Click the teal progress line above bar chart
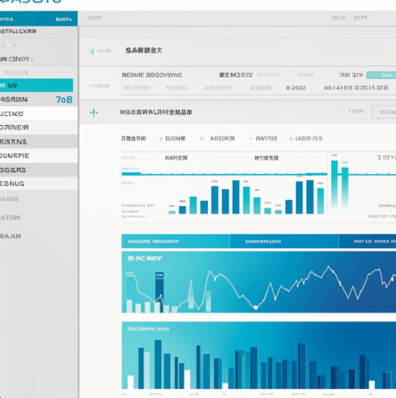The image size is (396, 398). (x=225, y=174)
